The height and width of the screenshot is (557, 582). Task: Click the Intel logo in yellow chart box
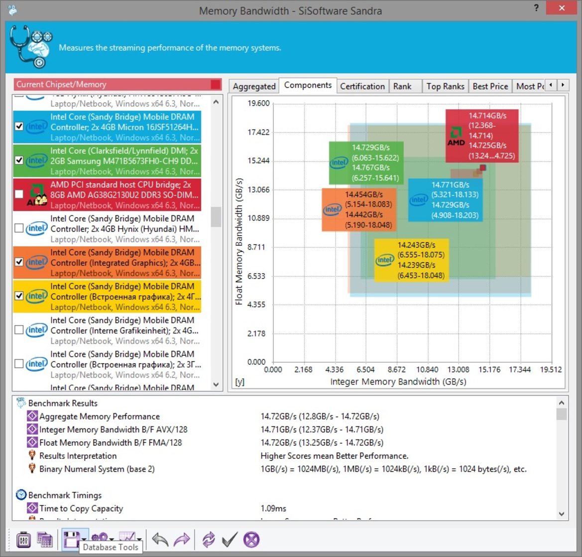[x=384, y=260]
